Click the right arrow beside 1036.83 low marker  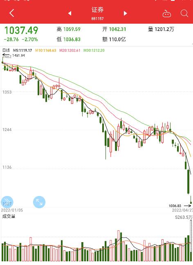(x=187, y=206)
